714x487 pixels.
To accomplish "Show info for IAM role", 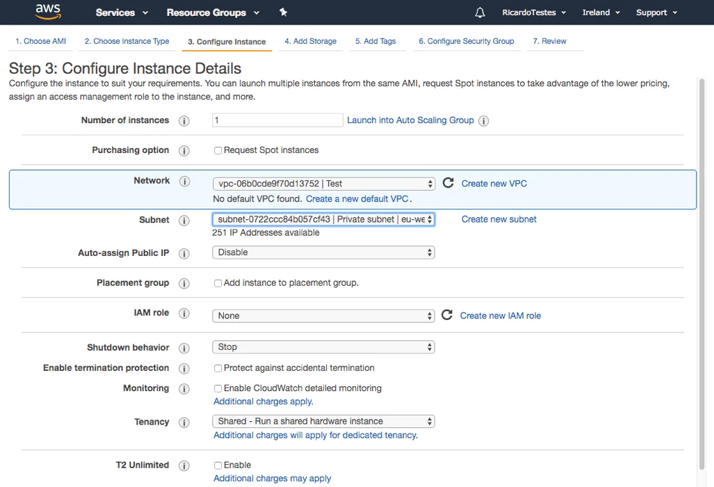I will point(184,314).
